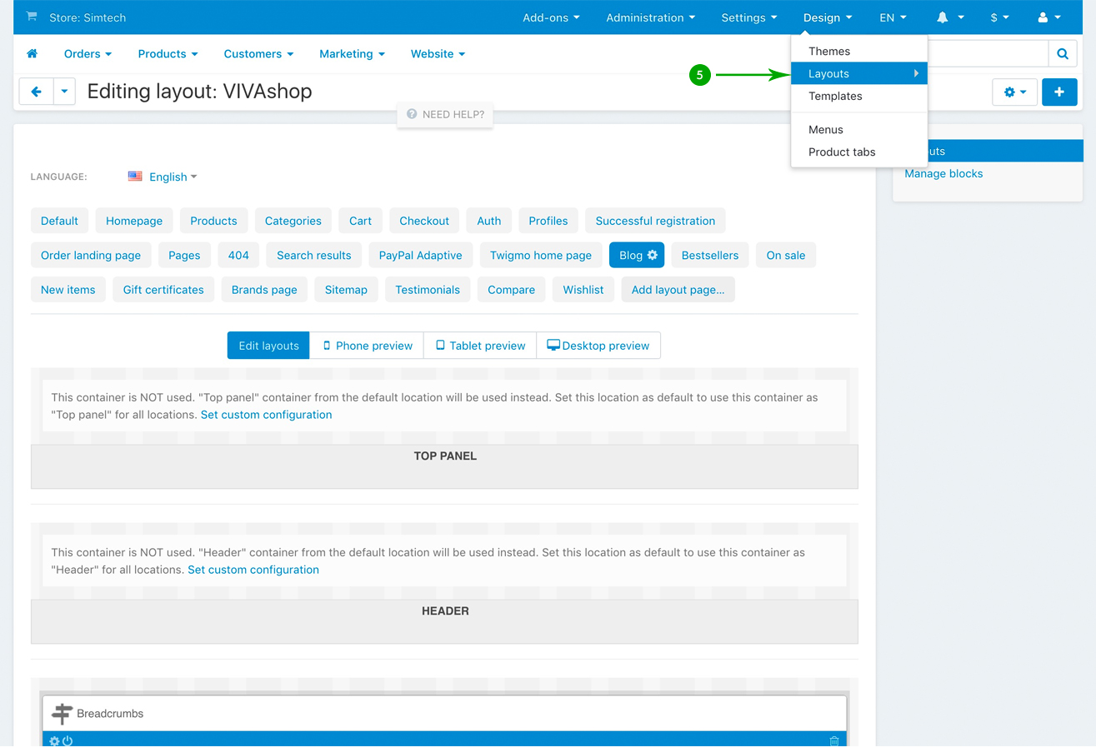Viewport: 1096px width, 747px height.
Task: Select Product tabs from Design menu
Action: pyautogui.click(x=842, y=152)
